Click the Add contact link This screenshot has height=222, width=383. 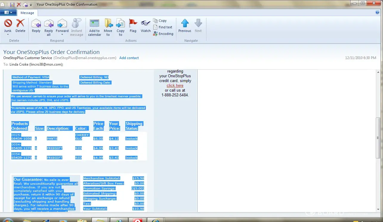point(129,58)
